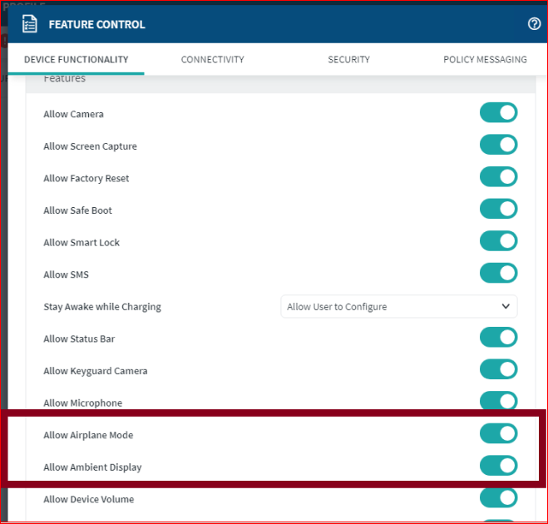The width and height of the screenshot is (548, 524).
Task: Go to the Device Functionality tab
Action: [76, 60]
